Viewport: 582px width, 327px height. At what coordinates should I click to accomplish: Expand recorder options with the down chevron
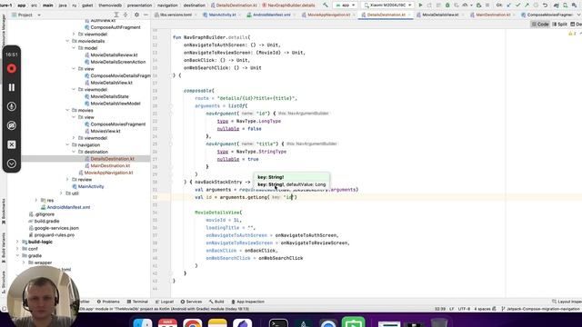point(12,163)
